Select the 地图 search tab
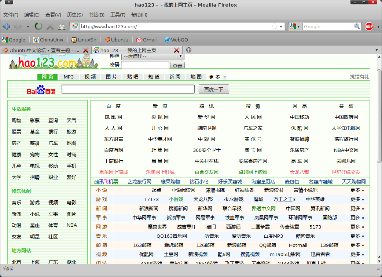The height and width of the screenshot is (277, 382). (x=196, y=77)
